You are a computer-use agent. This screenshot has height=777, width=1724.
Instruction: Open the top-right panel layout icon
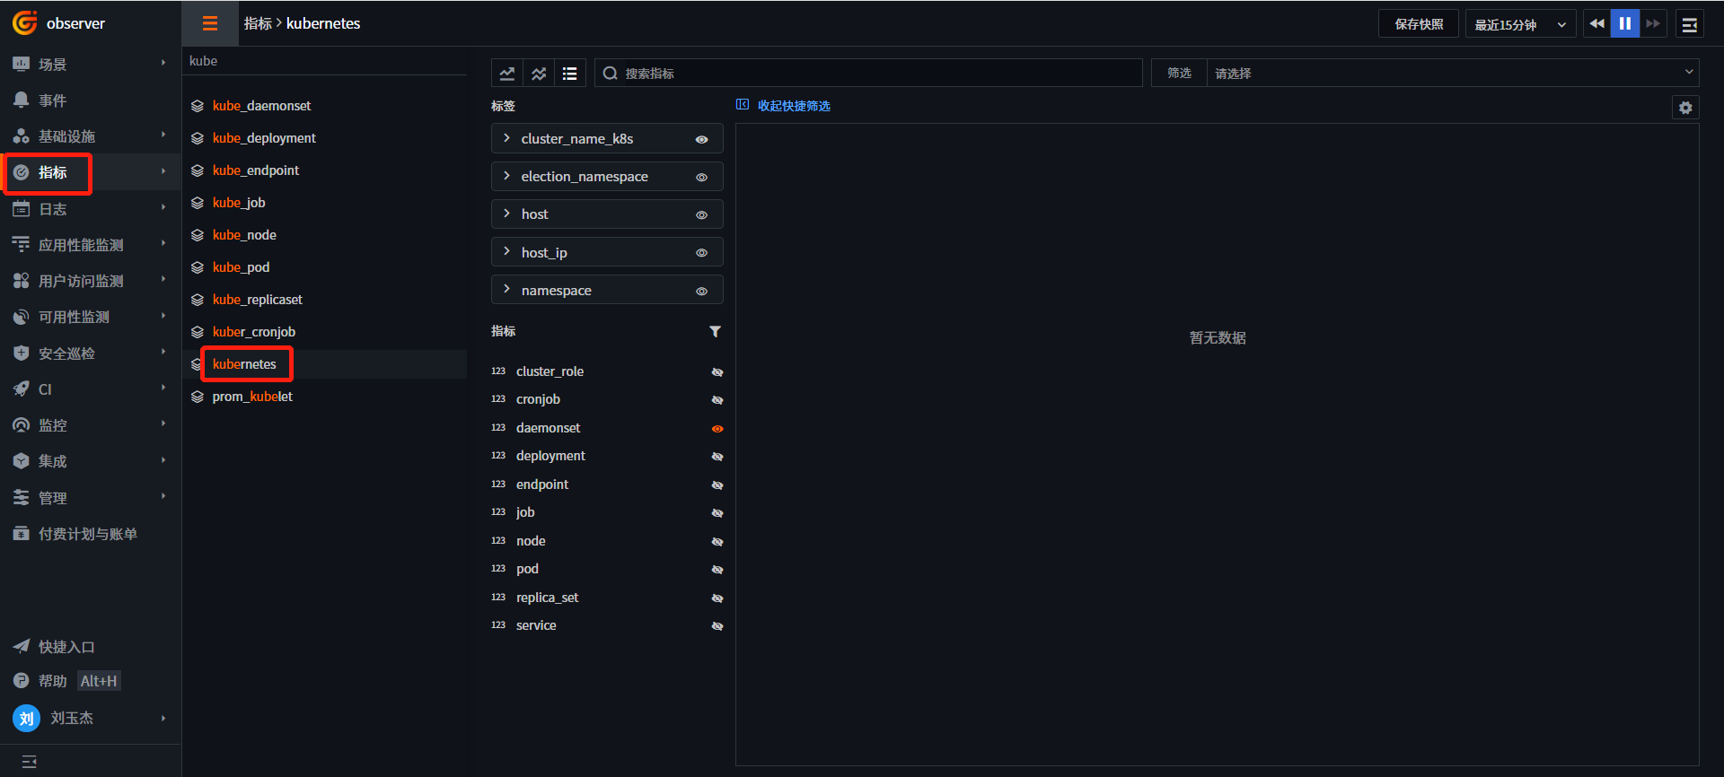1689,24
